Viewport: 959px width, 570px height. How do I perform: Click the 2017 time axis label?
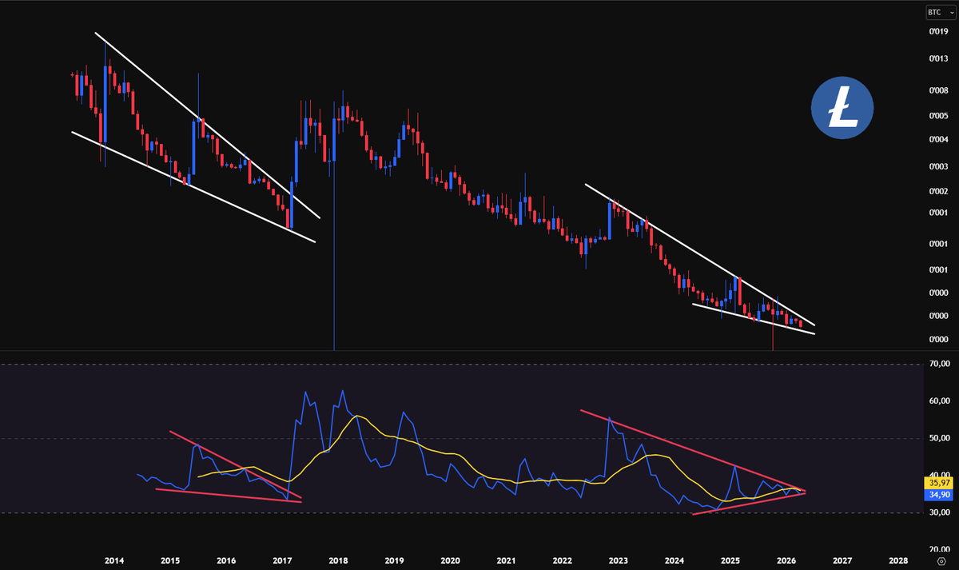[282, 561]
